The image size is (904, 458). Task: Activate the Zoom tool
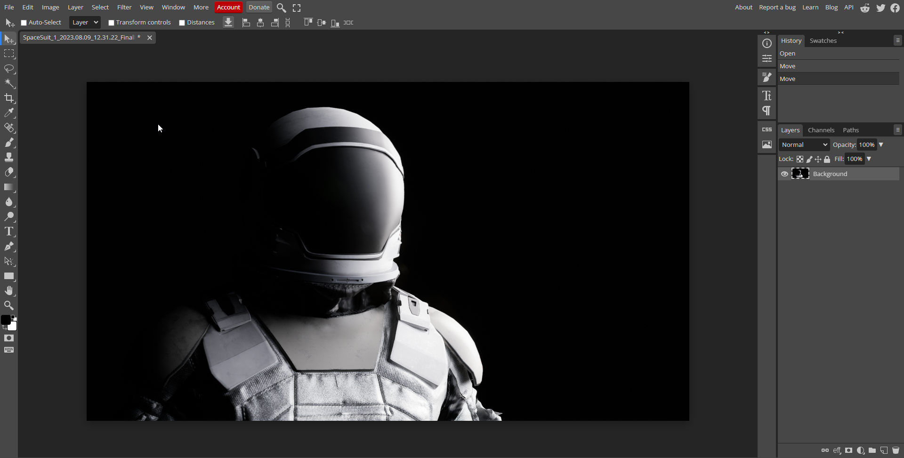click(x=9, y=305)
